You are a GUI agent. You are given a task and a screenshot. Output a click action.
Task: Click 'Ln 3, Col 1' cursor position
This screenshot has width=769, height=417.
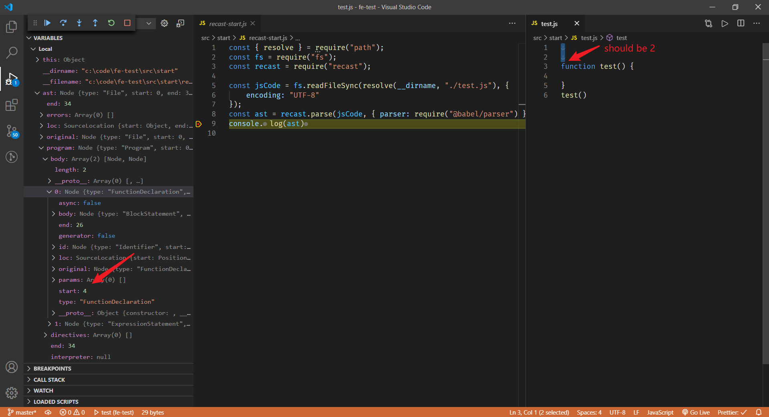tap(539, 412)
